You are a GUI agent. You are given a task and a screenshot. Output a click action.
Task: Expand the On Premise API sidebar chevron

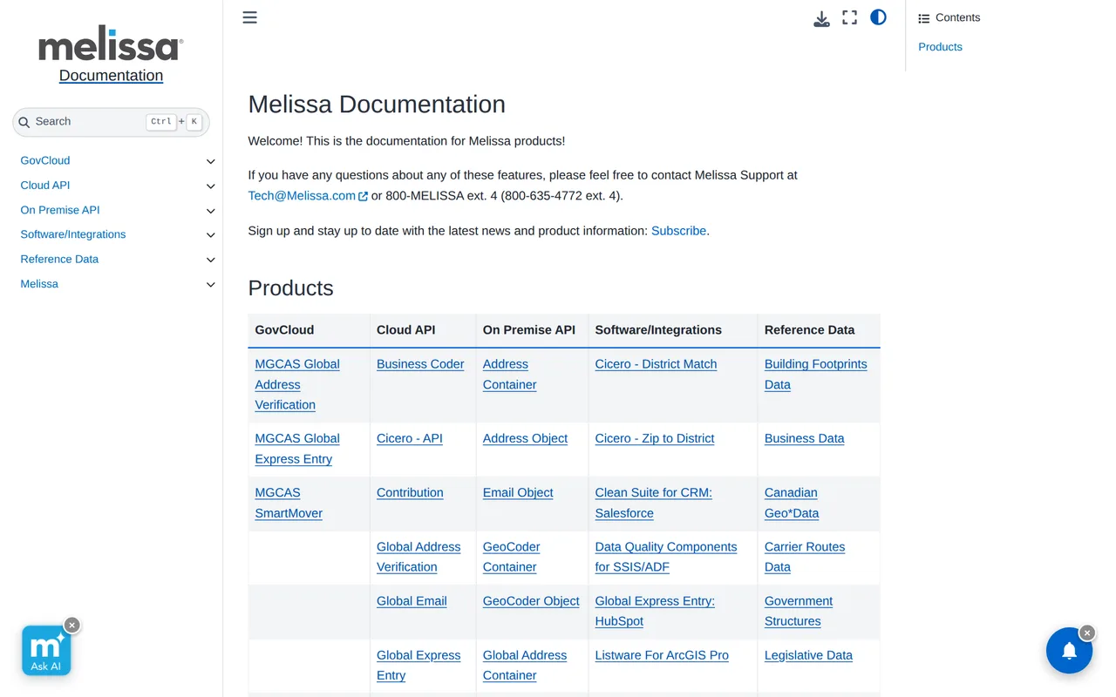[x=210, y=211]
